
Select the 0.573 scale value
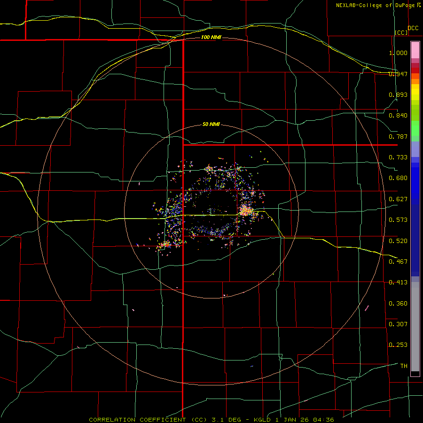tap(398, 220)
